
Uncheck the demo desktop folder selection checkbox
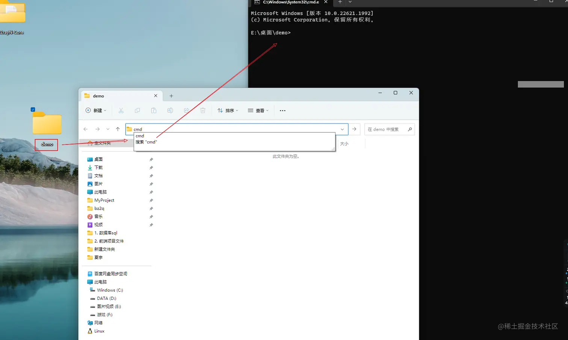[x=33, y=110]
